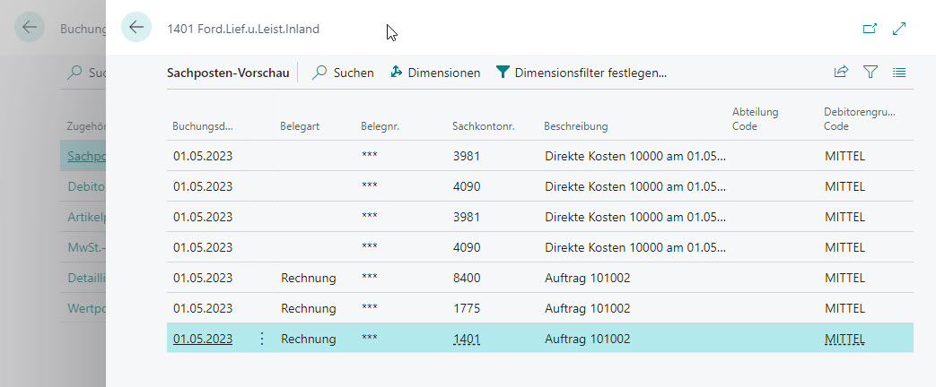The image size is (936, 387).
Task: Click Debitor entry in background list
Action: pos(86,186)
